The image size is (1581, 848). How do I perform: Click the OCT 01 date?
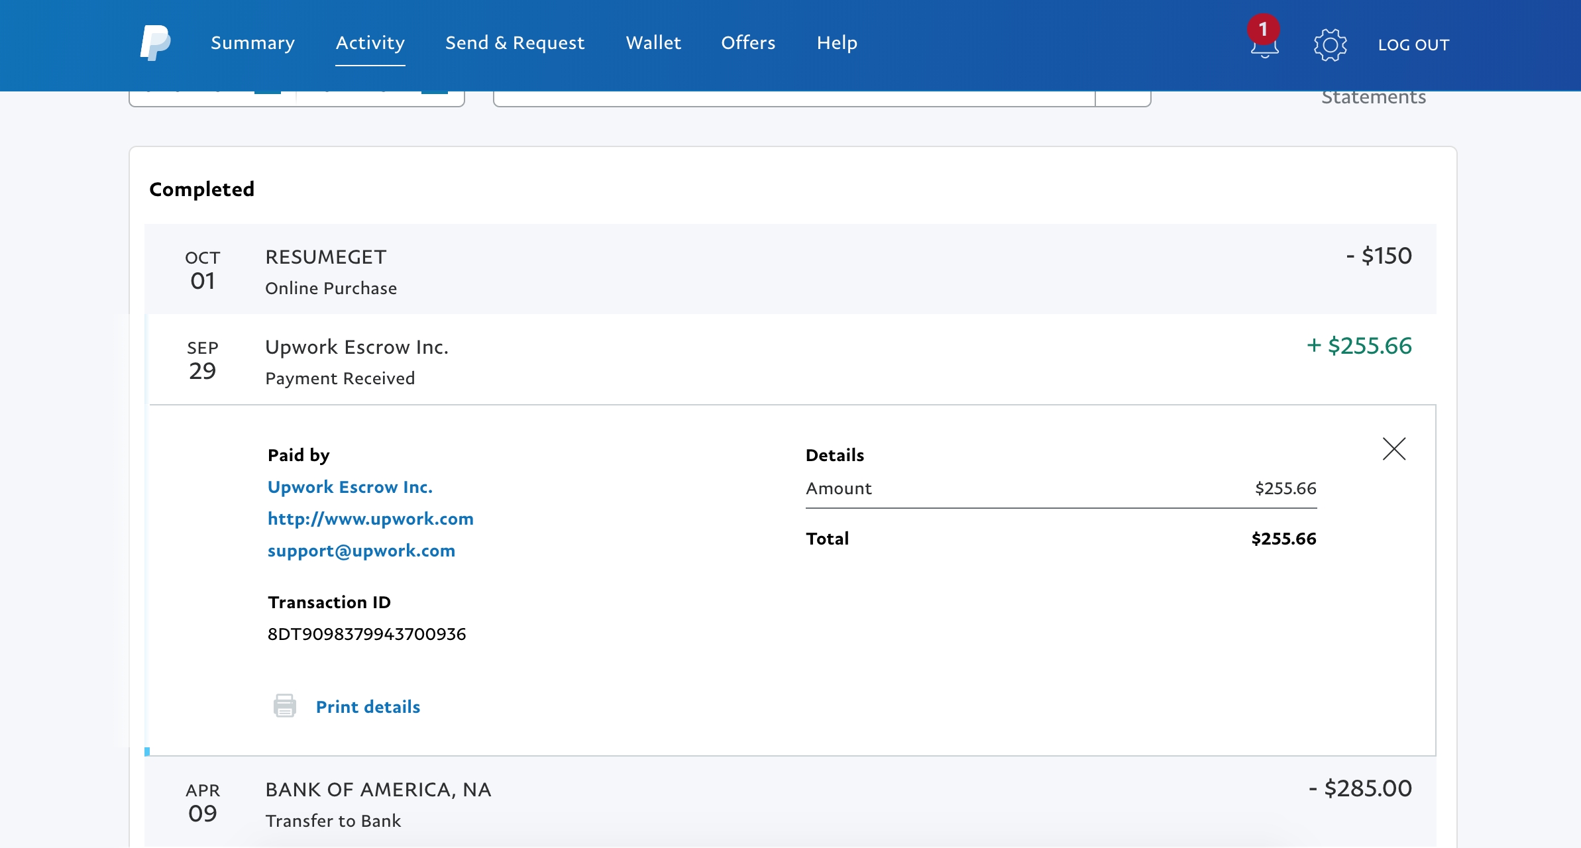tap(203, 270)
